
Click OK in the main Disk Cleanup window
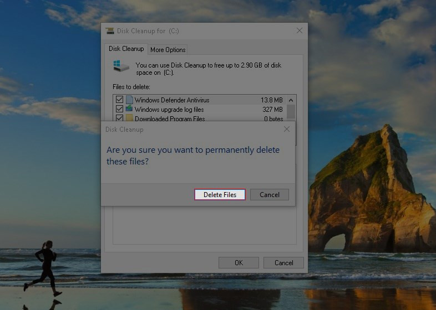pos(239,262)
